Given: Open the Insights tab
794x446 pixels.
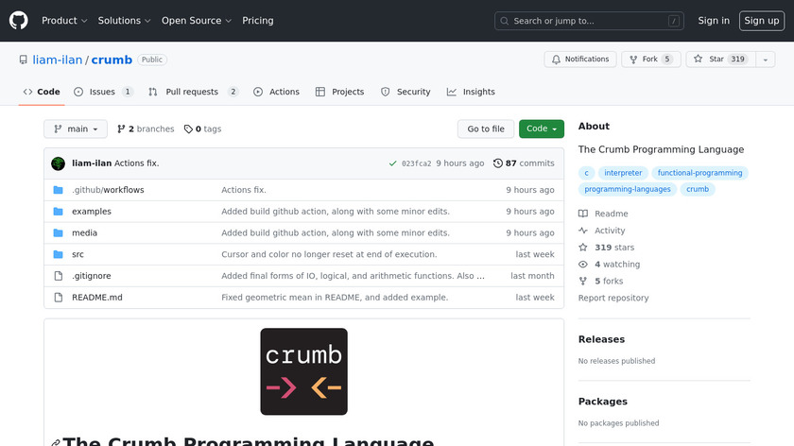Looking at the screenshot, I should pos(471,92).
